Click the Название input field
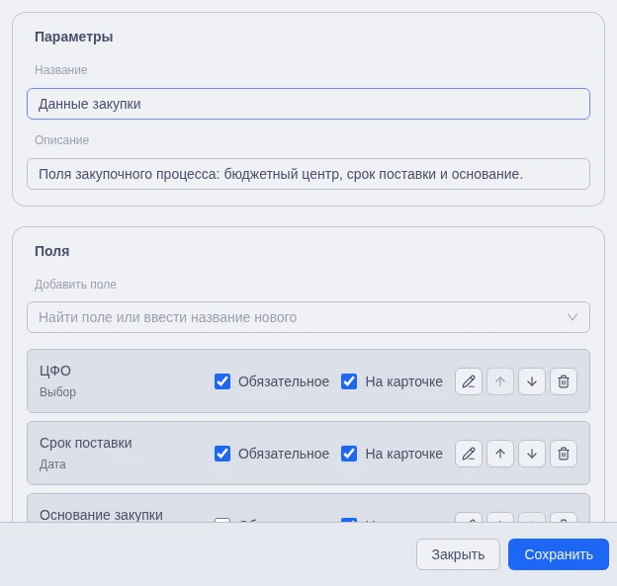Viewport: 617px width, 586px height. (x=308, y=104)
